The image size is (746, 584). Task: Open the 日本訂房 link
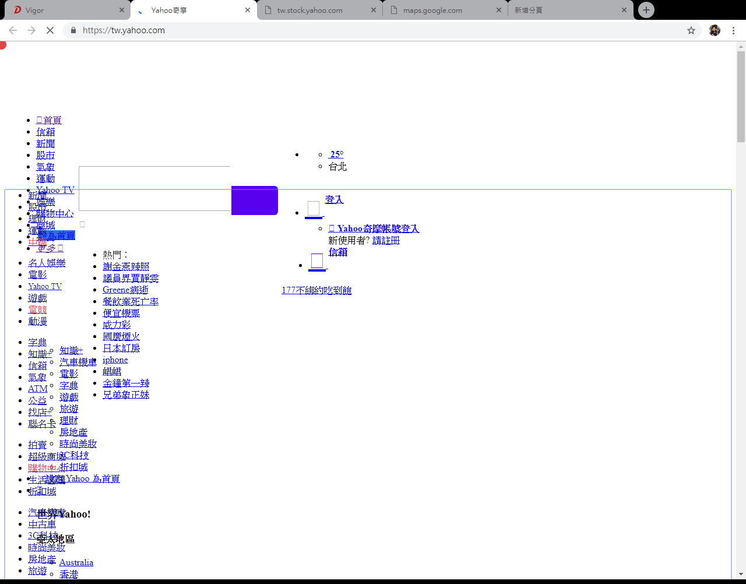[121, 348]
